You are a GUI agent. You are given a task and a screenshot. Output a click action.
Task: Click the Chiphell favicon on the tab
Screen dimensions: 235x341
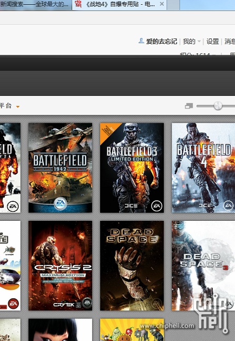point(78,4)
